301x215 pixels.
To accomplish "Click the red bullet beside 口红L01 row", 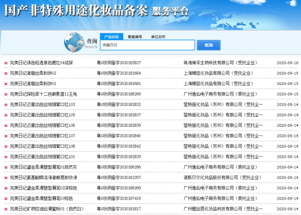I will [x=6, y=157].
